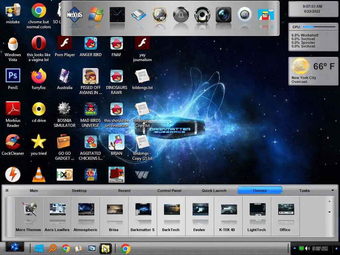Click the Windows flag icon in dock
Screen dimensions: 340x255
point(96,15)
